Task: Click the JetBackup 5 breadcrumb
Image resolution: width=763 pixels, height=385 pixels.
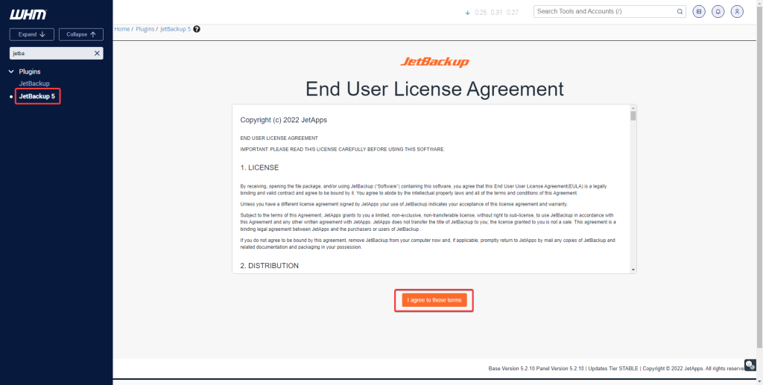Action: pyautogui.click(x=176, y=29)
